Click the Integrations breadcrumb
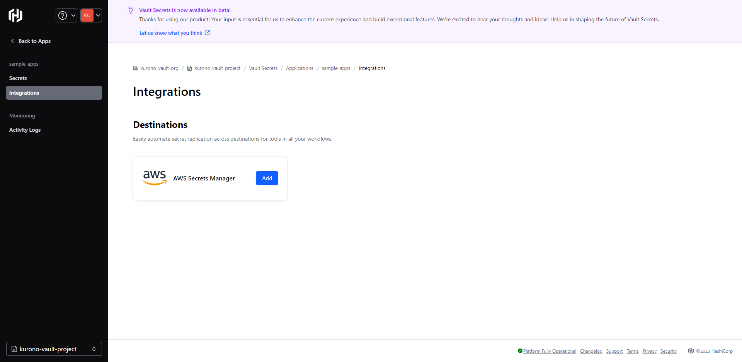 (x=372, y=68)
